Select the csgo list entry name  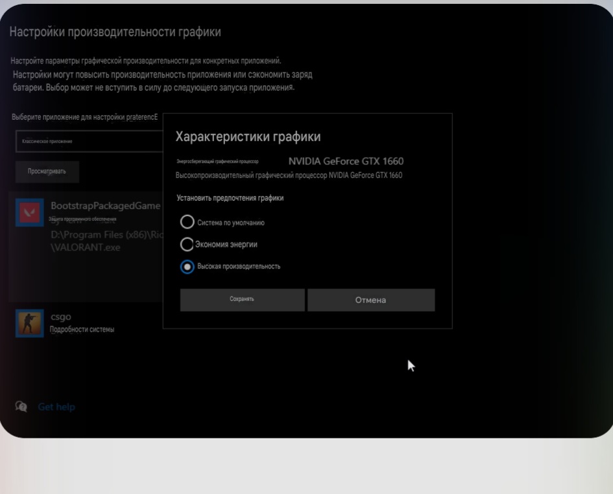click(61, 317)
